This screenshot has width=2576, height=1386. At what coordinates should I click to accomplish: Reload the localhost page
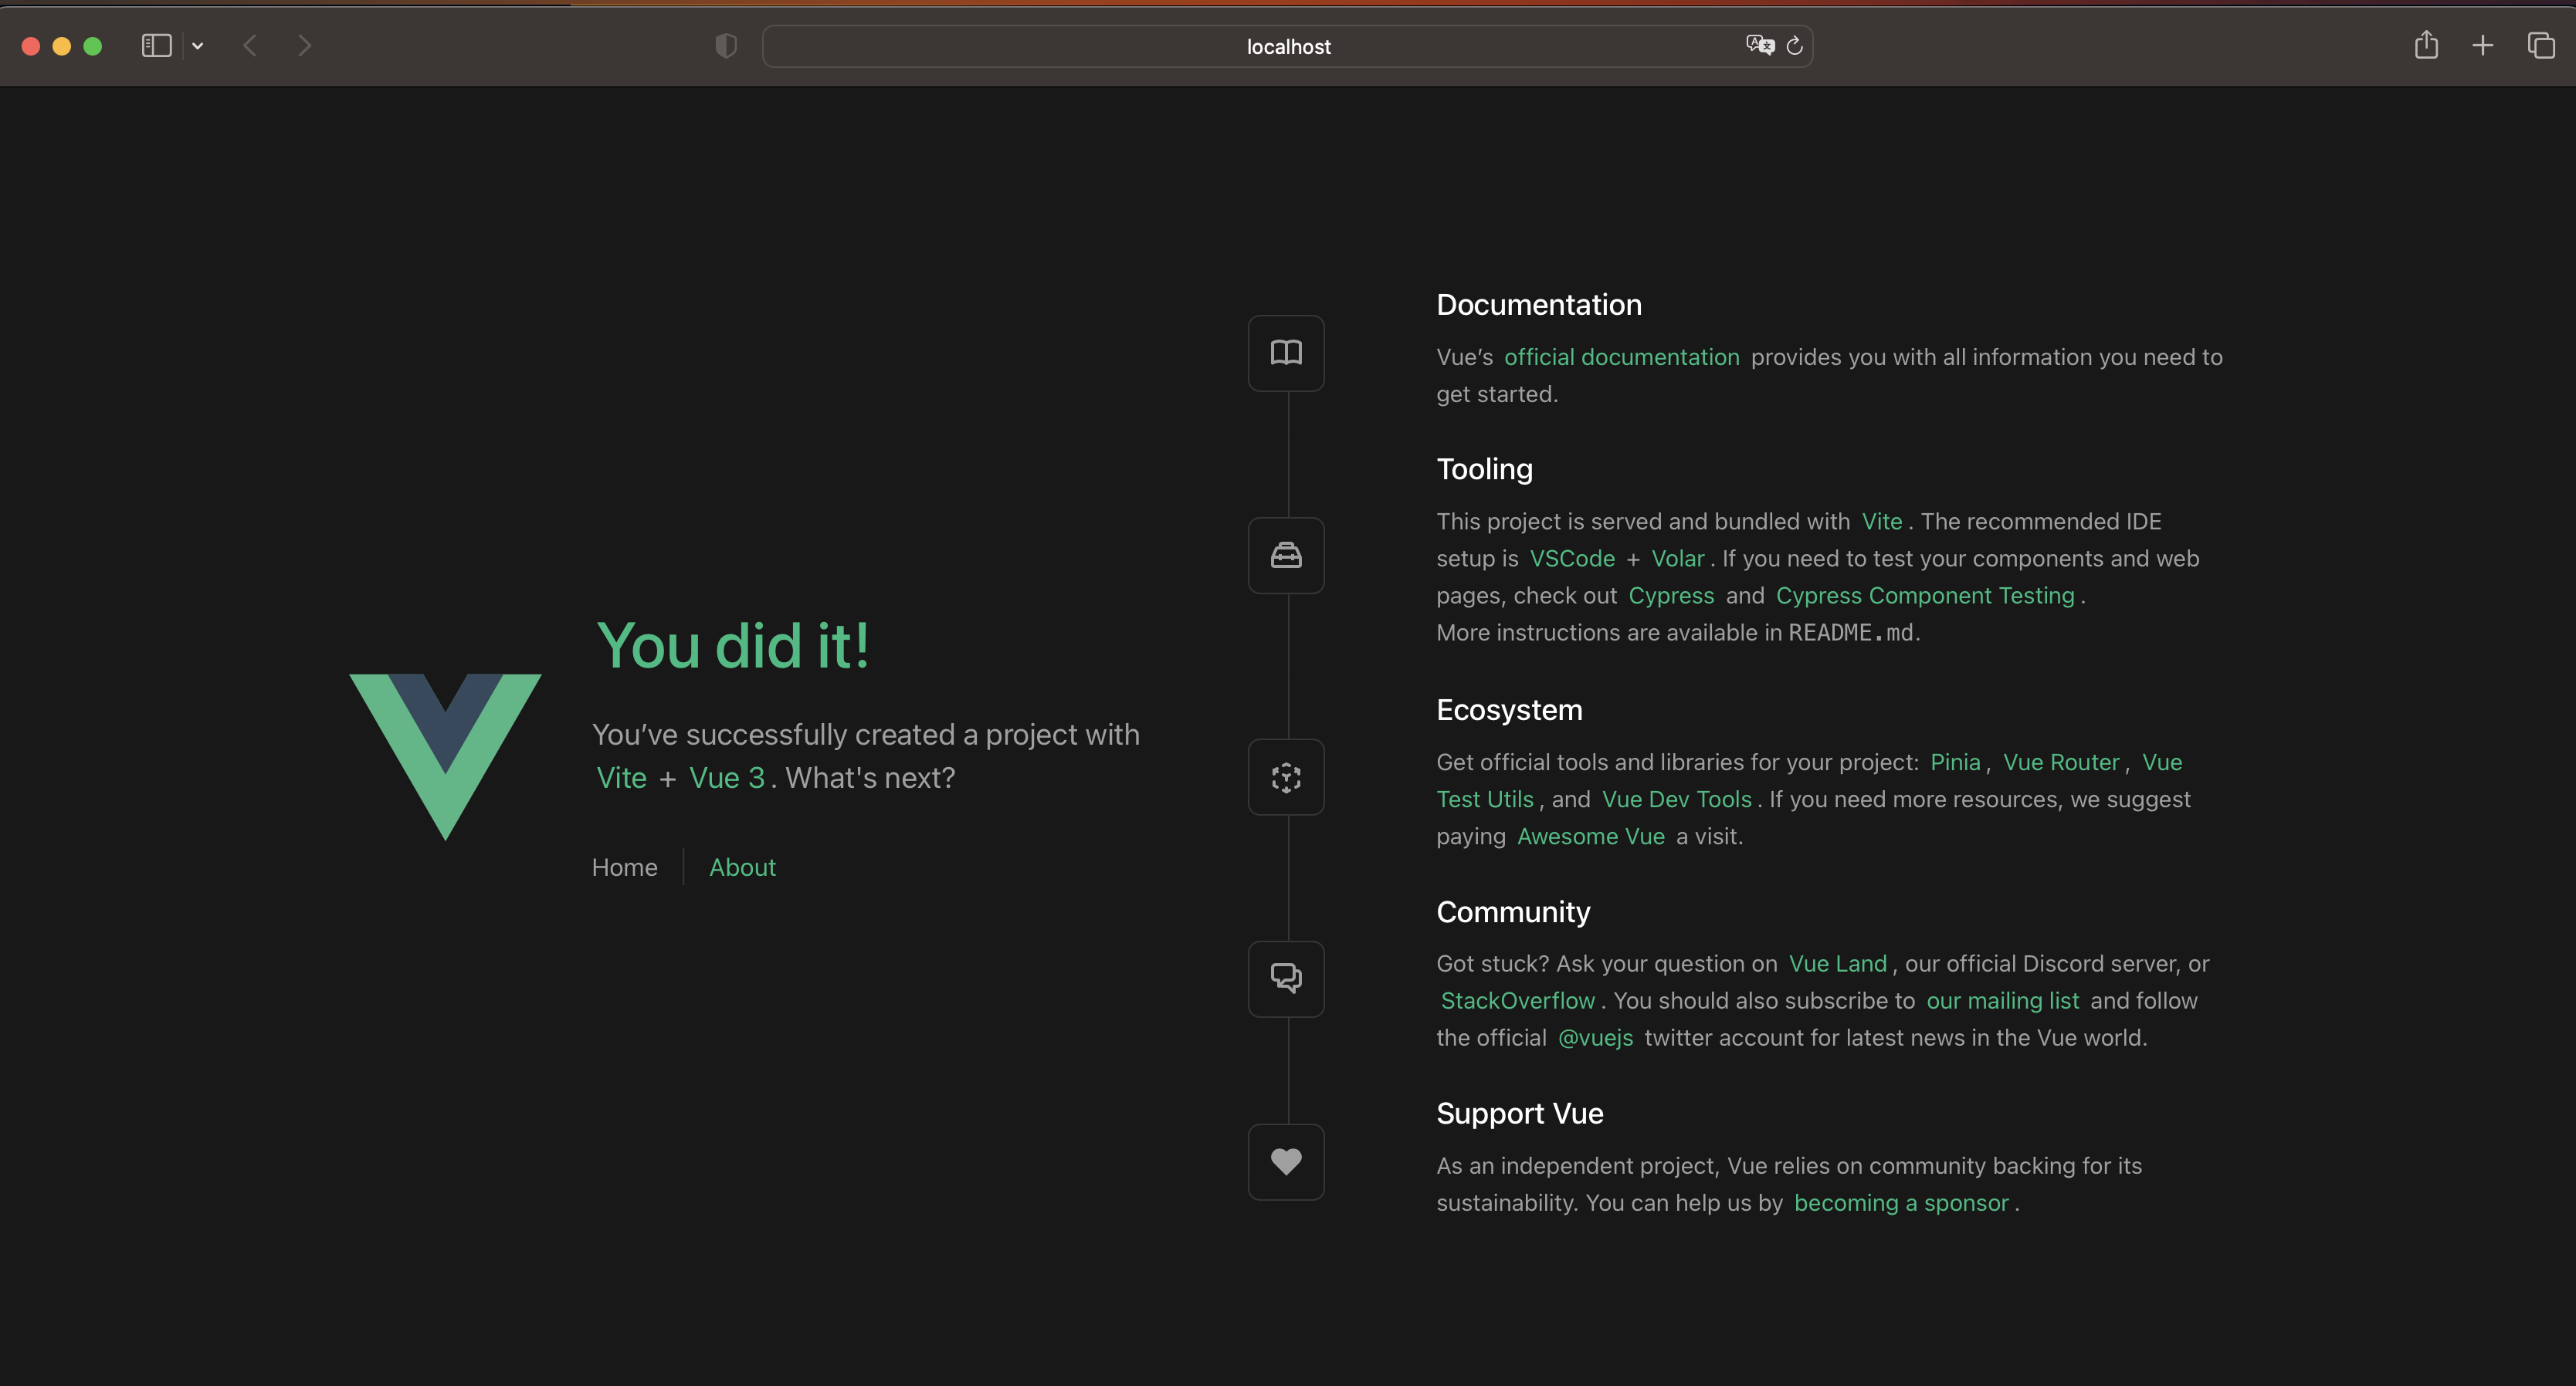coord(1795,46)
